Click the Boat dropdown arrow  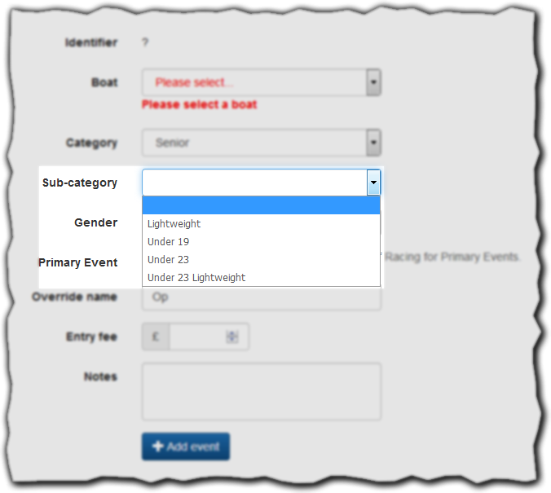click(373, 82)
